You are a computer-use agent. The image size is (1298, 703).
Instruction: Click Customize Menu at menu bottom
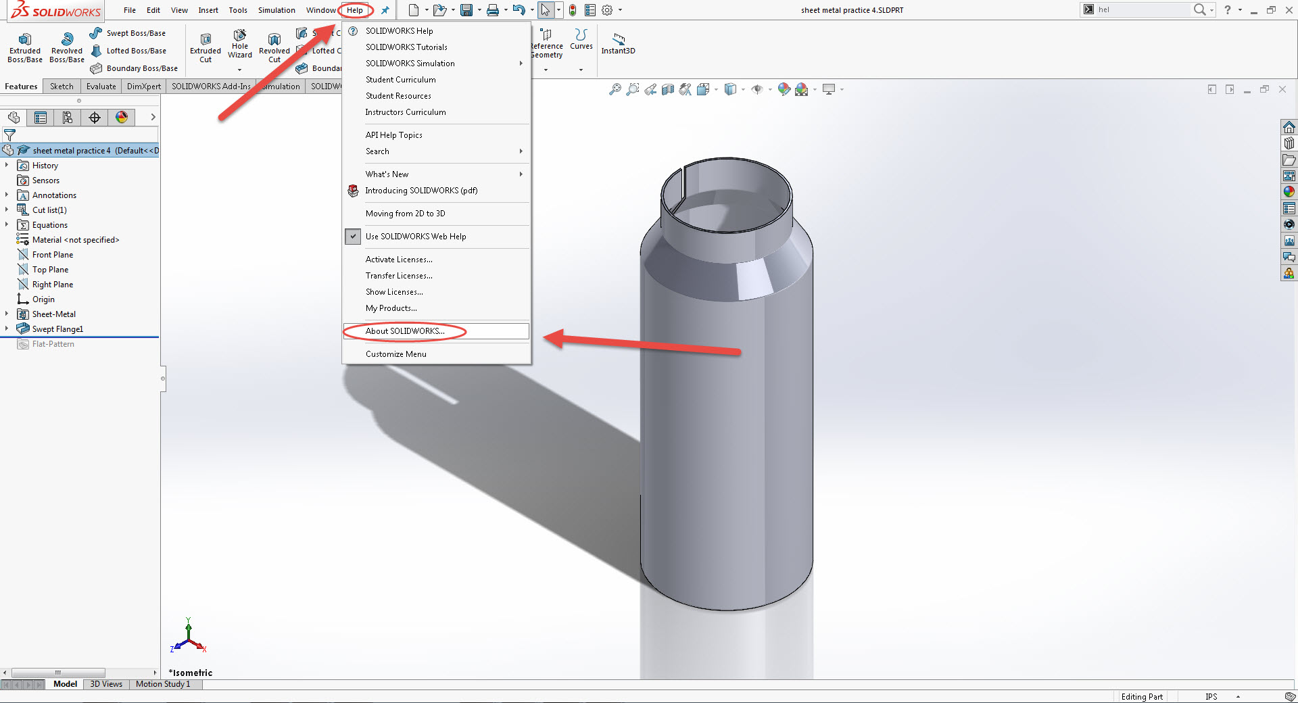[x=395, y=354]
